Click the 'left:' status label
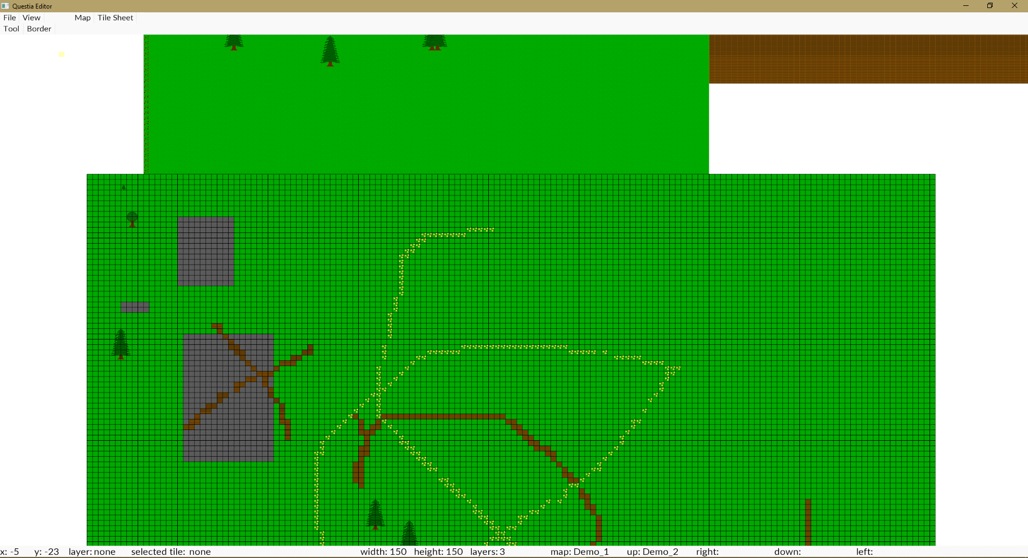1028x558 pixels. click(864, 552)
